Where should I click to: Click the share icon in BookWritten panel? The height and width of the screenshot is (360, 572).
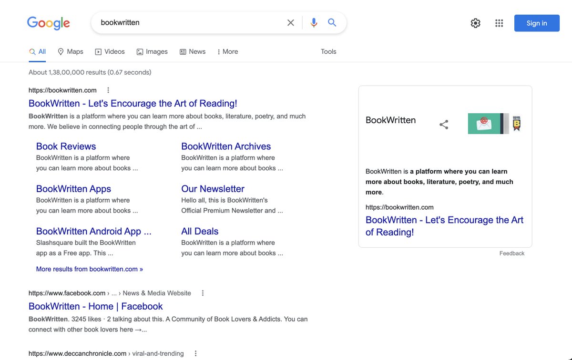pyautogui.click(x=444, y=125)
